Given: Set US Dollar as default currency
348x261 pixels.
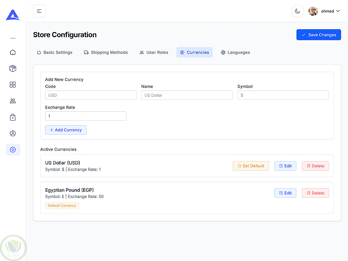Looking at the screenshot, I should tap(251, 166).
